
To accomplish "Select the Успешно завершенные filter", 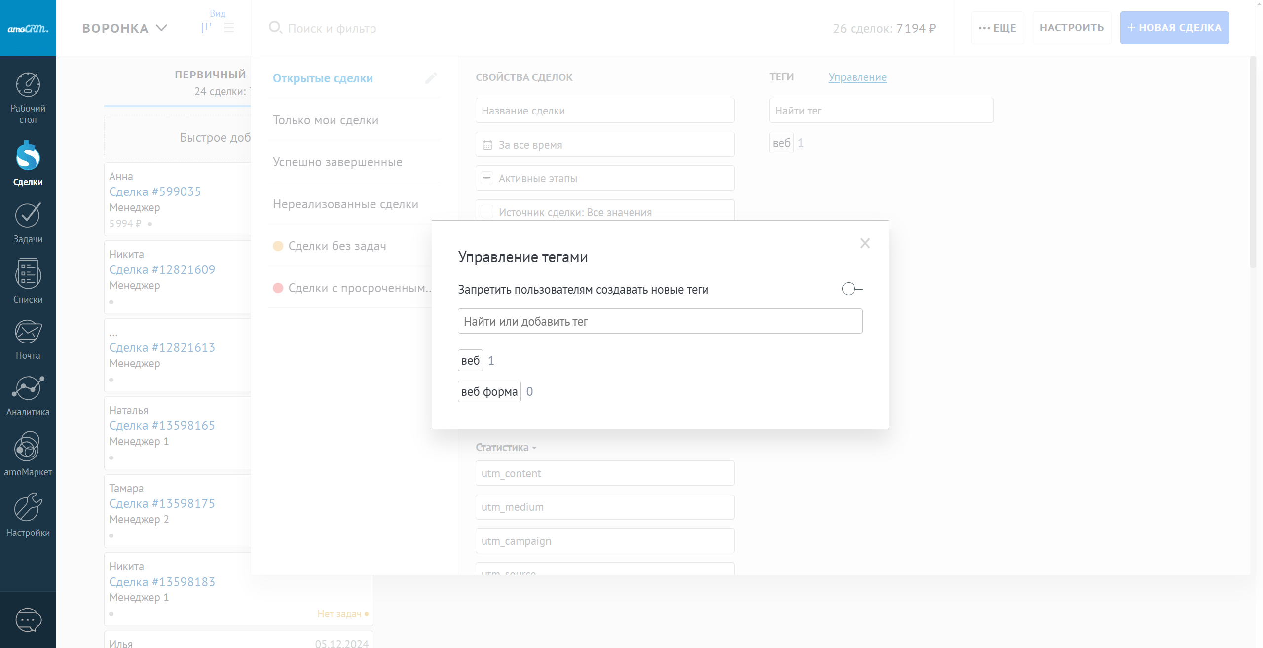I will (x=337, y=162).
